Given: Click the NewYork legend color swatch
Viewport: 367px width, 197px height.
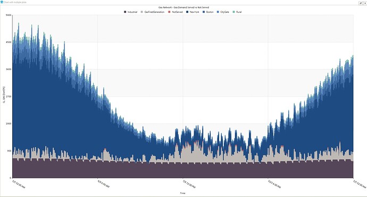Looking at the screenshot, I should pos(187,12).
